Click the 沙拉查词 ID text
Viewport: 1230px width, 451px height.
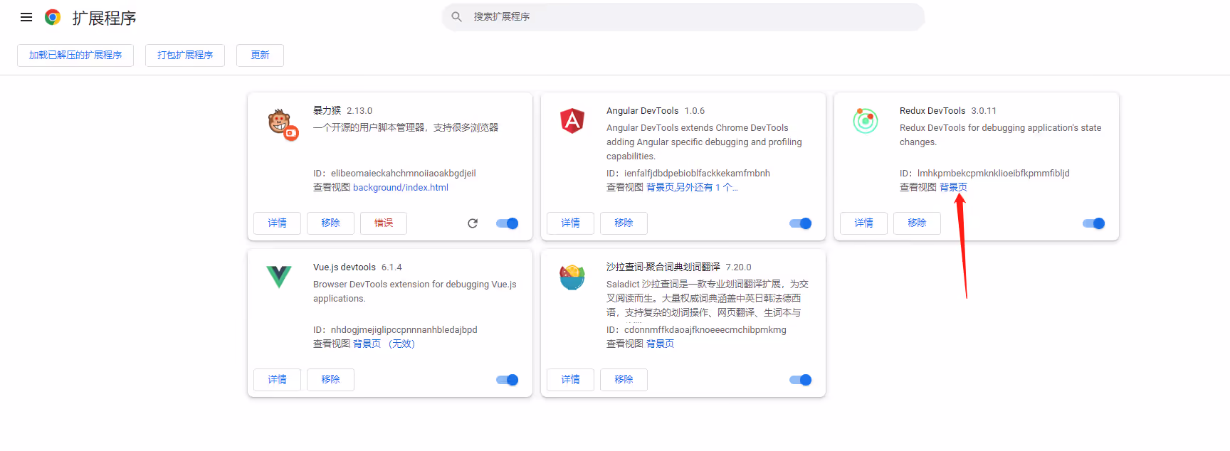[696, 330]
